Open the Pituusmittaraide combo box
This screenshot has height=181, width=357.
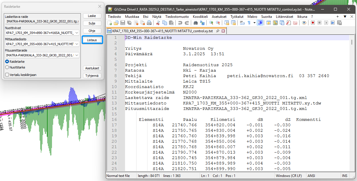pos(77,55)
